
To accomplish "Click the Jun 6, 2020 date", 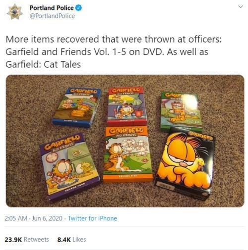I will [x=47, y=218].
